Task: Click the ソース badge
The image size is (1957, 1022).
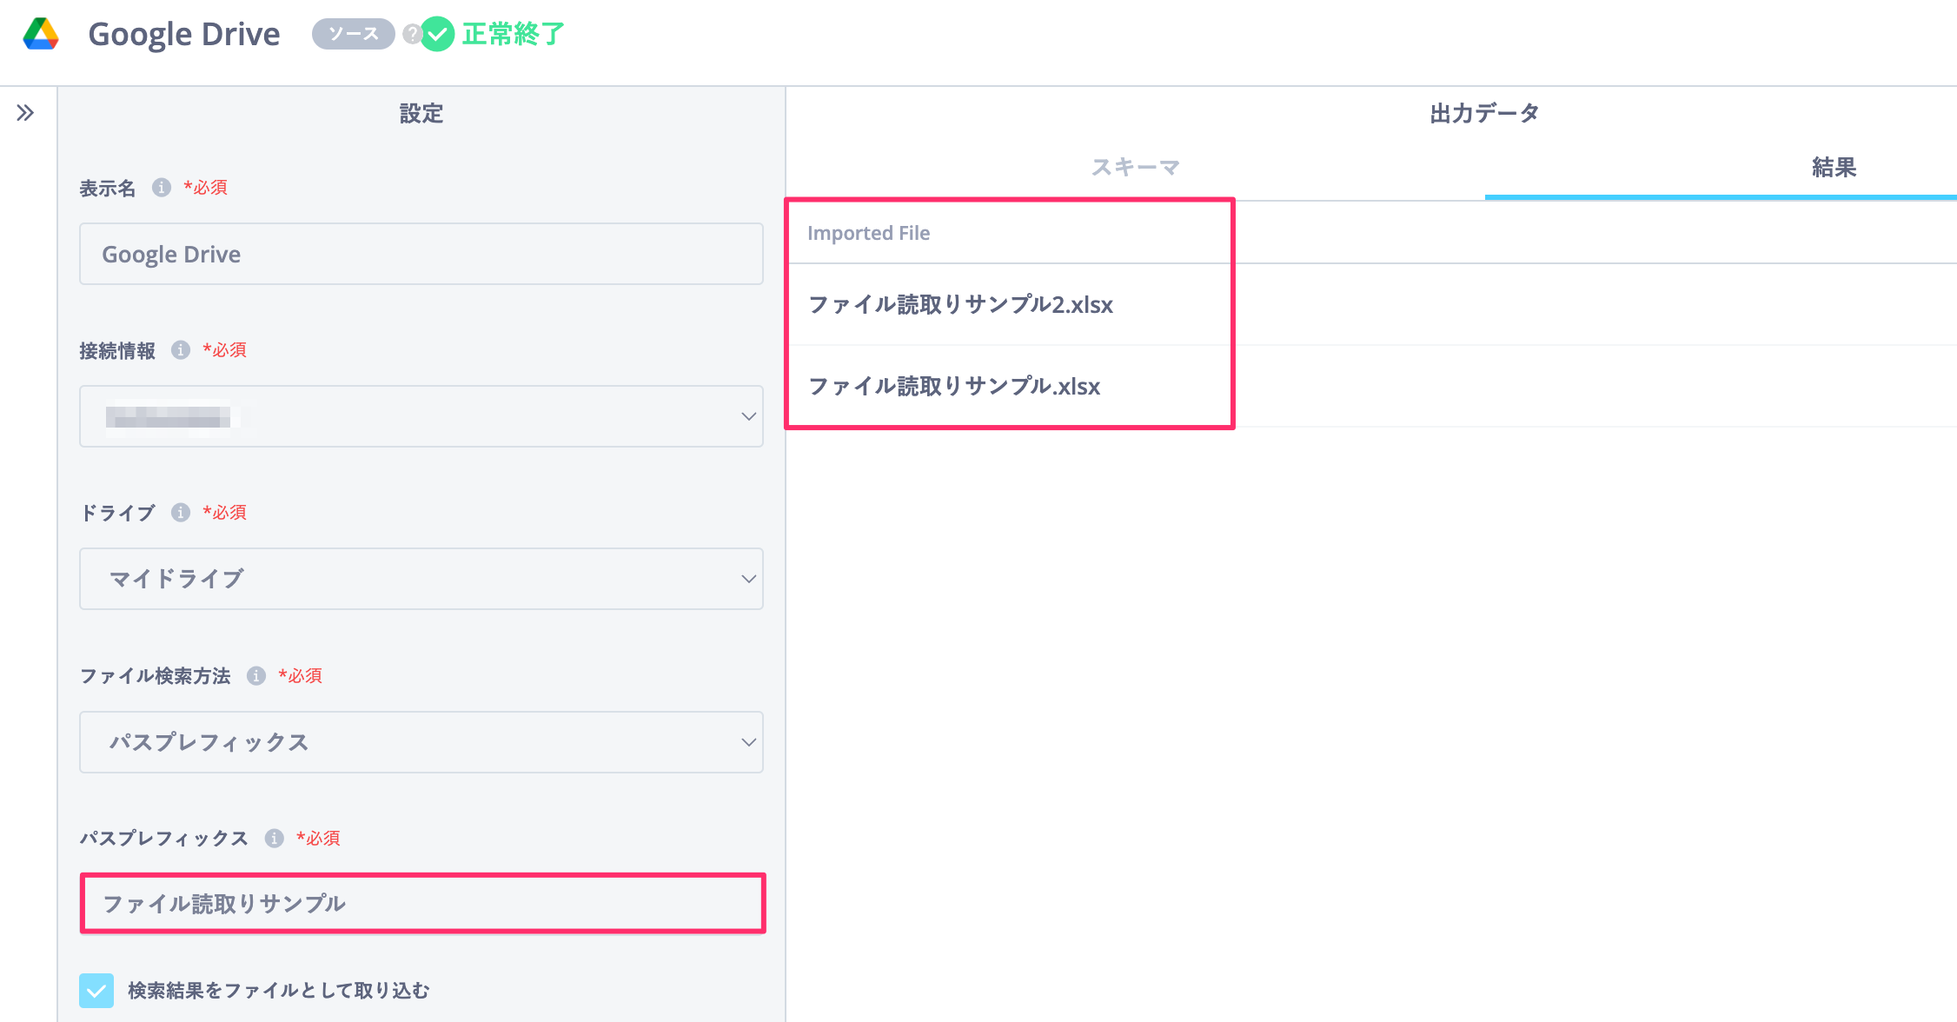Action: tap(354, 34)
